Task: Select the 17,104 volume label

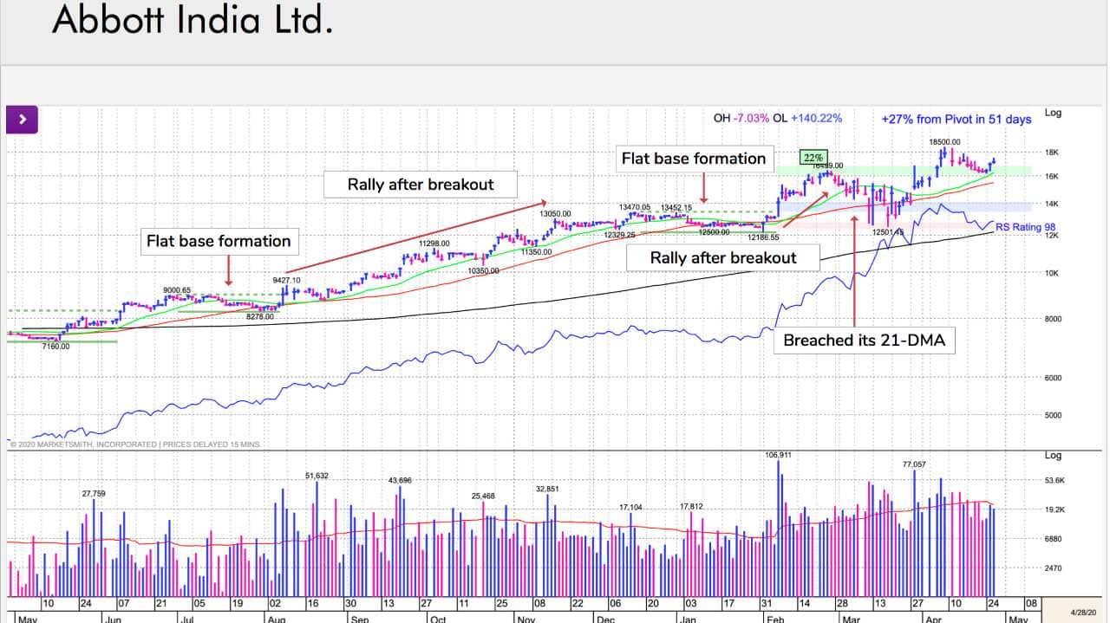Action: tap(630, 507)
